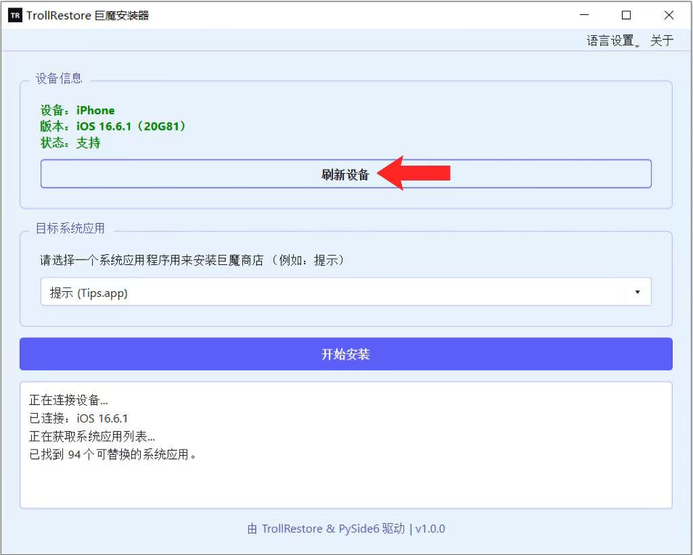Click the 目标系统应用 group title
The height and width of the screenshot is (555, 693).
pyautogui.click(x=70, y=228)
